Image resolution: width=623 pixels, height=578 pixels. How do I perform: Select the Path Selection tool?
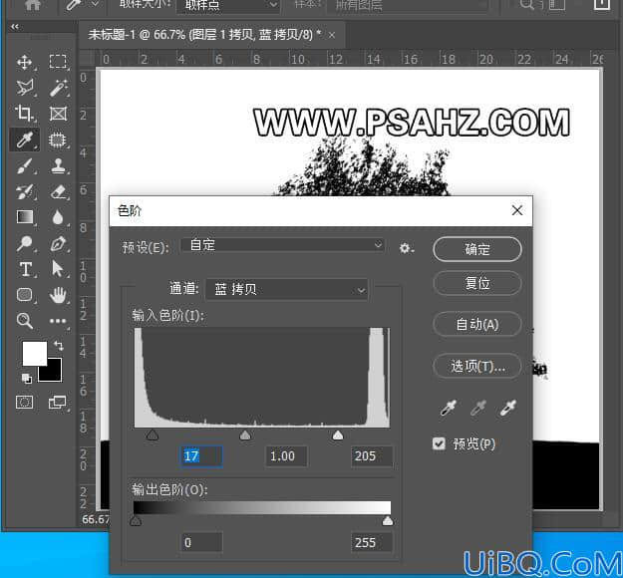tap(58, 269)
